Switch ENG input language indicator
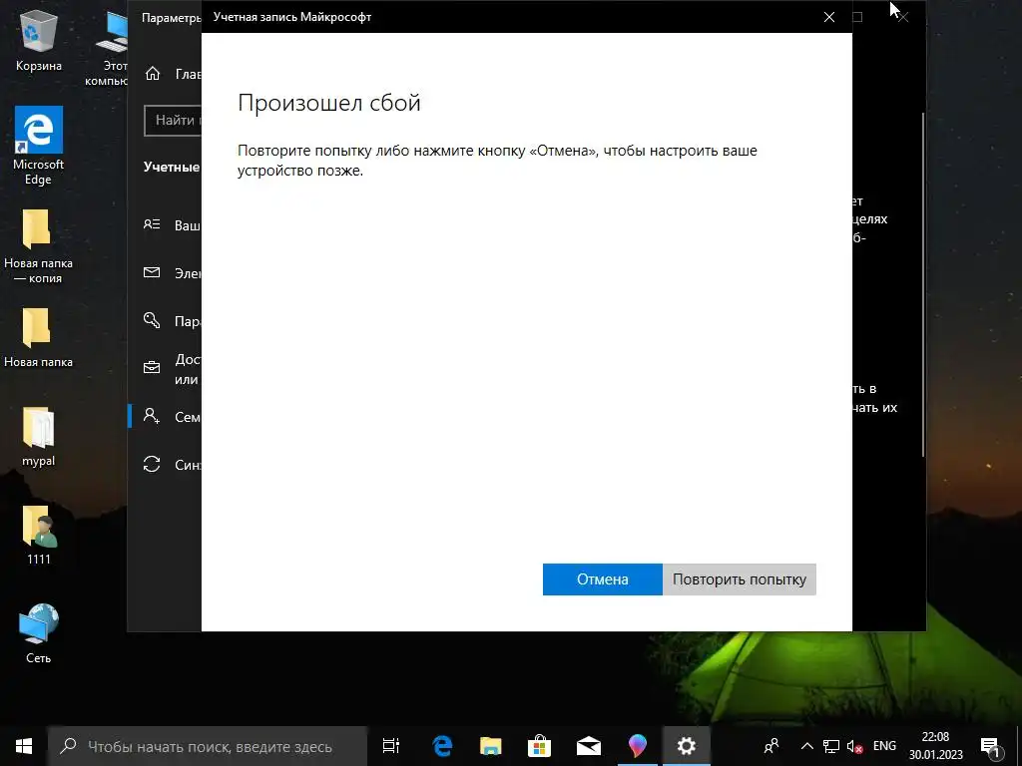Image resolution: width=1022 pixels, height=766 pixels. click(884, 746)
